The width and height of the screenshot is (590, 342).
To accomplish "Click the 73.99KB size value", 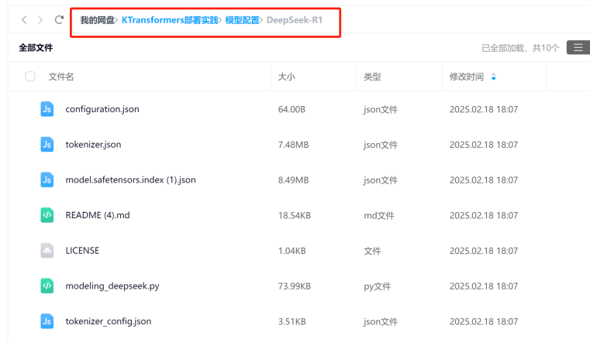I will point(295,286).
